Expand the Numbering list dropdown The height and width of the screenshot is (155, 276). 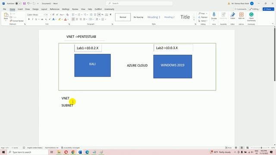[x=82, y=15]
